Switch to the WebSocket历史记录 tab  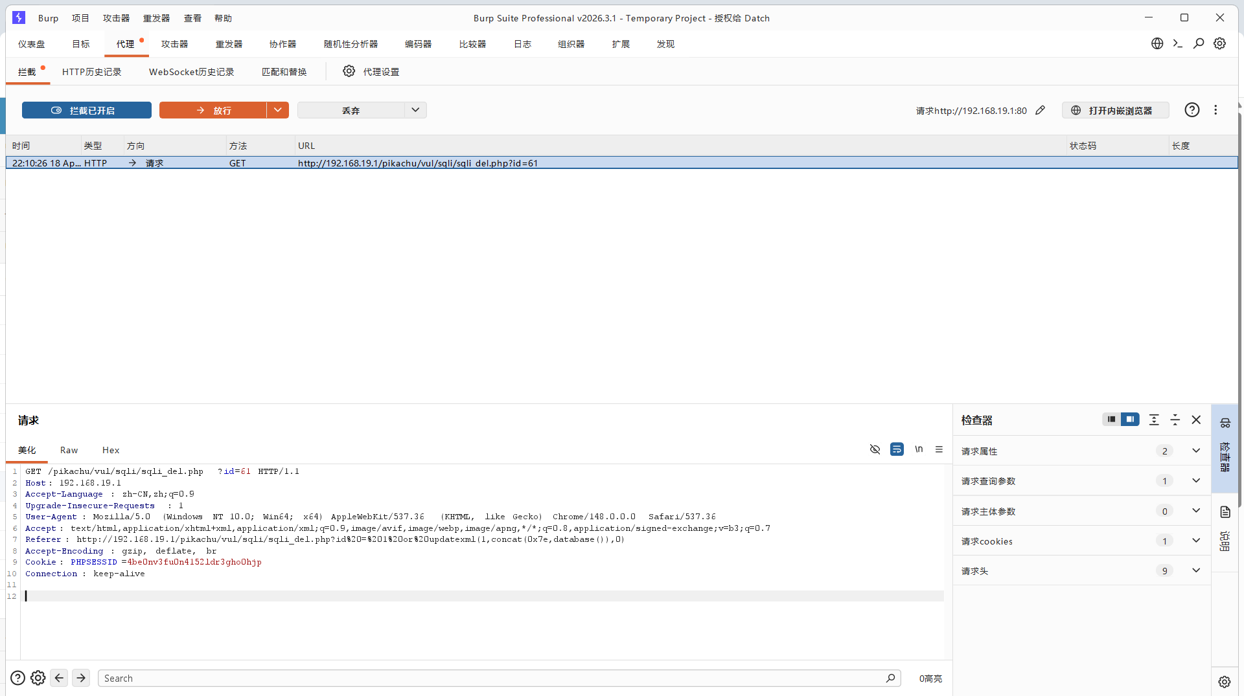(x=191, y=72)
